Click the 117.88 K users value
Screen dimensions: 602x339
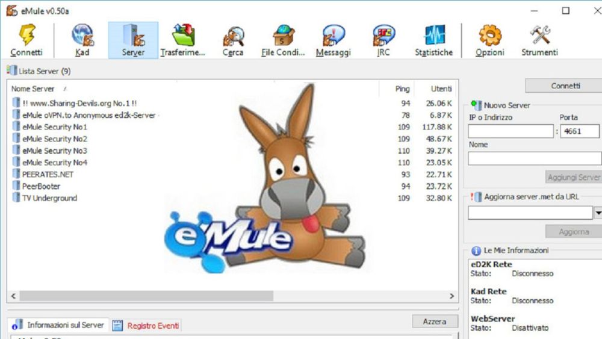[x=437, y=126]
